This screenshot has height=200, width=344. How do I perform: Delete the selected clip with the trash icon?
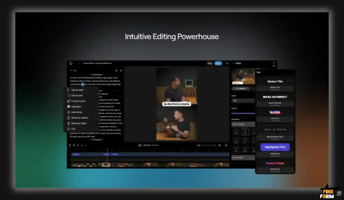70,145
